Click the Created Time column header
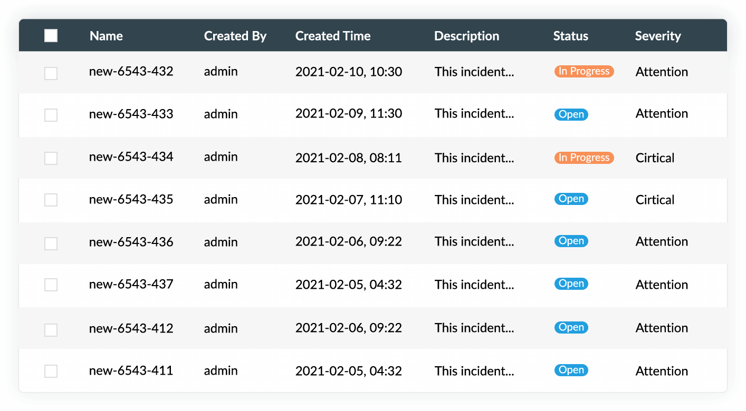Screen dimensions: 746x411 pyautogui.click(x=332, y=36)
